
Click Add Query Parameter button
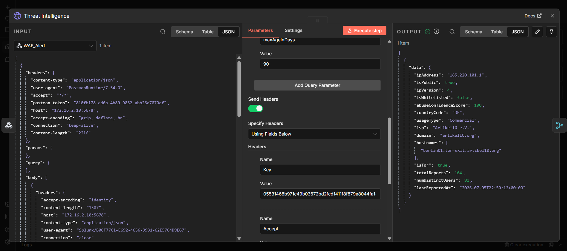[x=317, y=85]
